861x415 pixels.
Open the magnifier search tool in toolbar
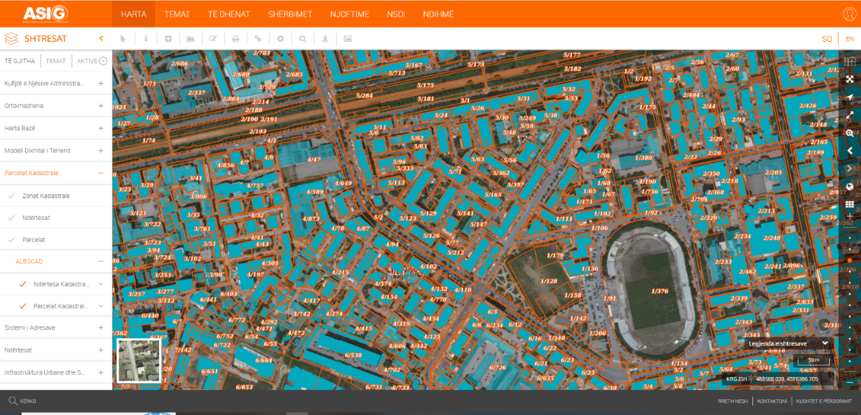click(303, 39)
